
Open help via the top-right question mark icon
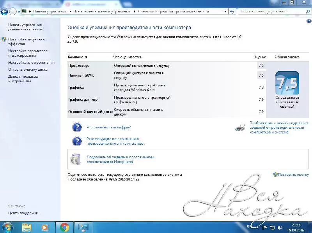308,21
